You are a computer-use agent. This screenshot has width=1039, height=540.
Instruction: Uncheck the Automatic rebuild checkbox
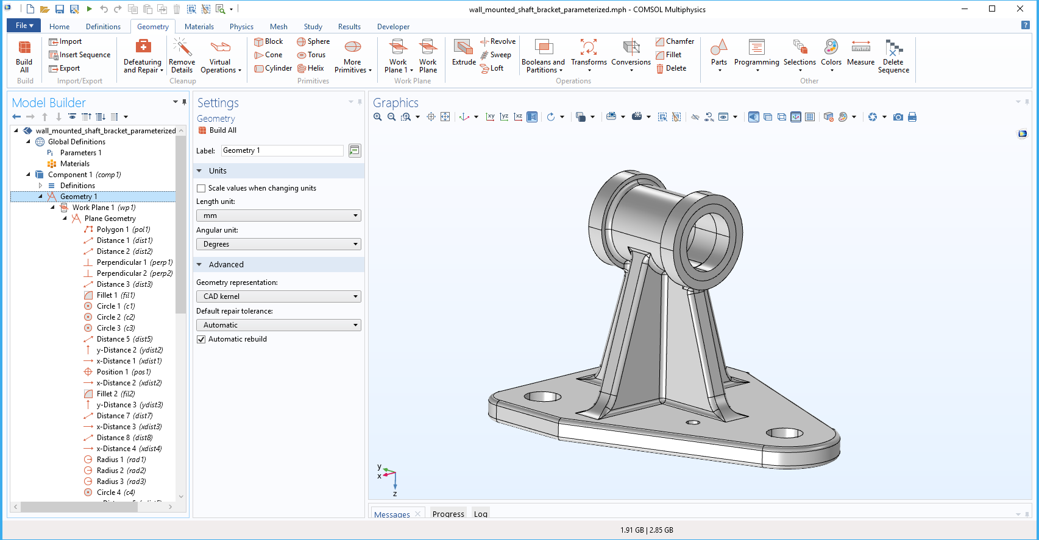pyautogui.click(x=201, y=339)
